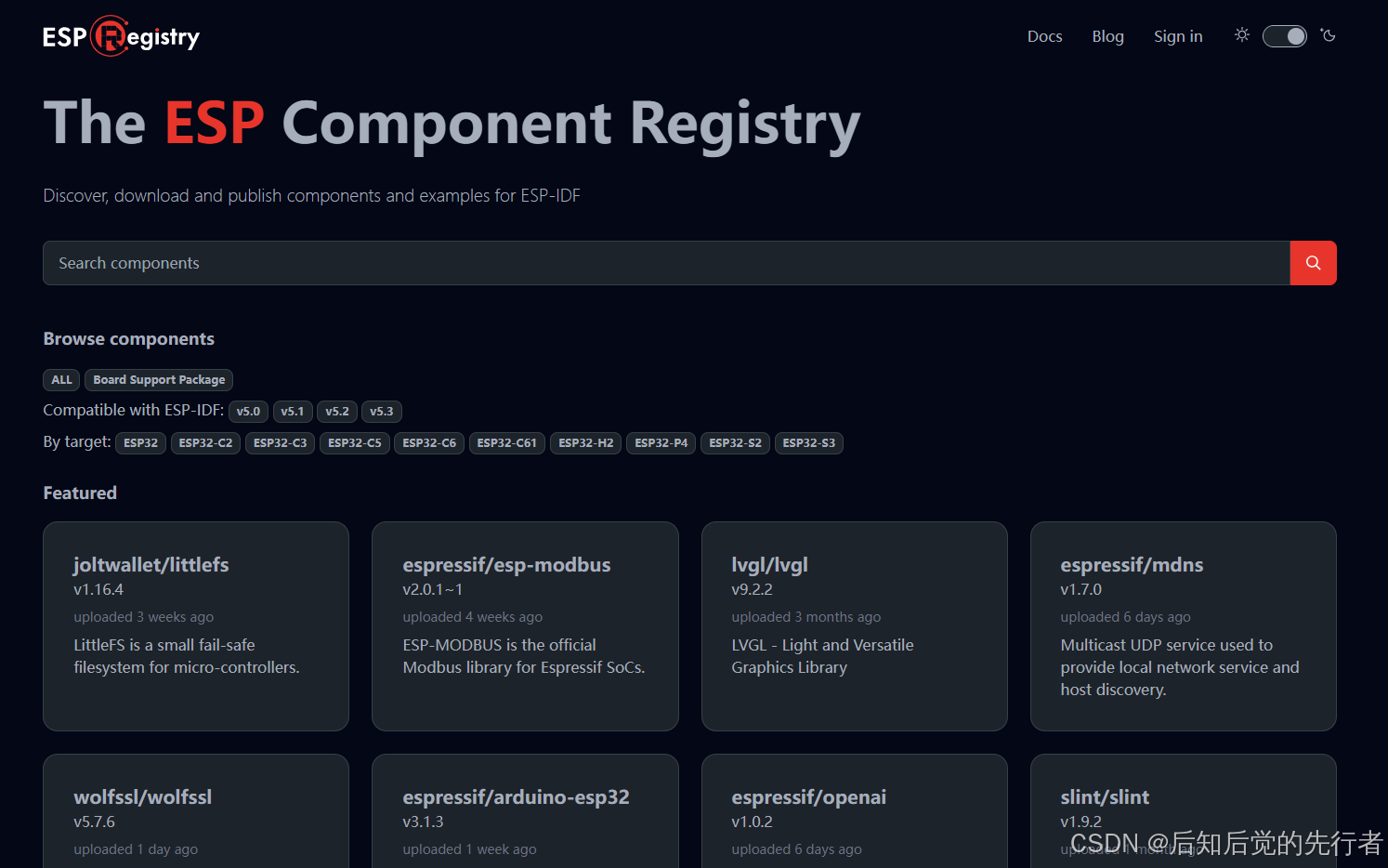Focus the Search components field
The image size is (1388, 868).
point(666,263)
